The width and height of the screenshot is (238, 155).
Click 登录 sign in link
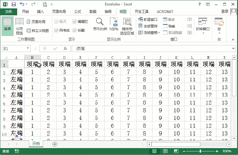pos(225,11)
